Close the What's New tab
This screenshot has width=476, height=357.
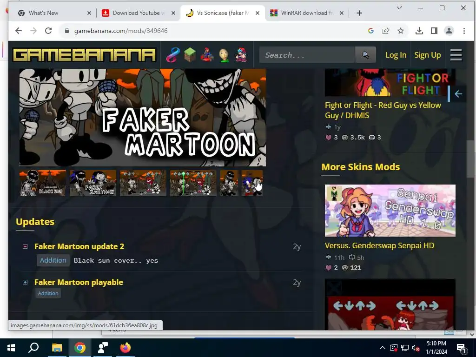[x=89, y=13]
